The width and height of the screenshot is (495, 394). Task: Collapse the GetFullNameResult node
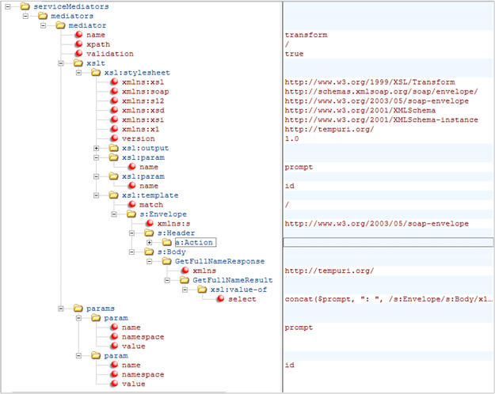(x=167, y=280)
